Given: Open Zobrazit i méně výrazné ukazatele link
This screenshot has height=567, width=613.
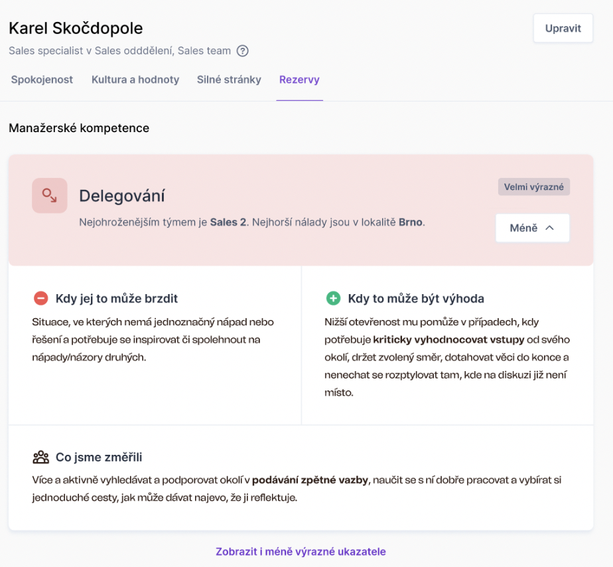Looking at the screenshot, I should pyautogui.click(x=301, y=551).
